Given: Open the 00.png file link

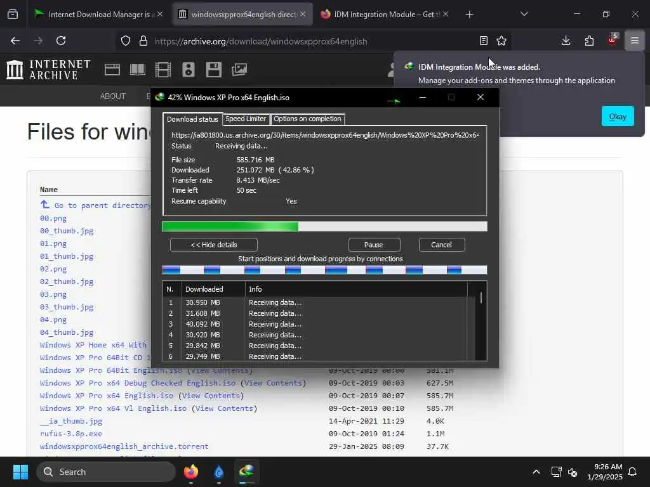Looking at the screenshot, I should 53,218.
